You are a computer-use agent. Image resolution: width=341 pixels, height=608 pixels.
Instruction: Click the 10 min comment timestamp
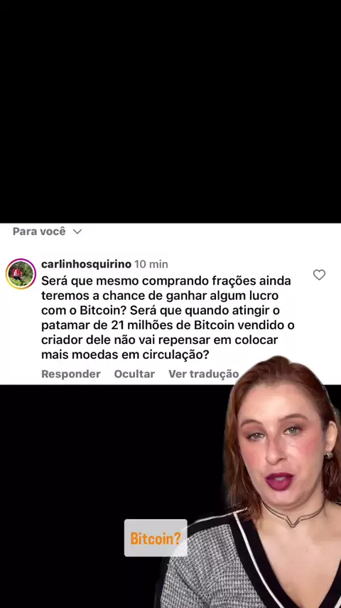coord(151,264)
